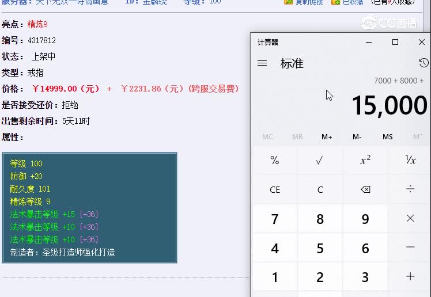This screenshot has width=431, height=297.
Task: Click calculator digit 8
Action: pyautogui.click(x=320, y=219)
